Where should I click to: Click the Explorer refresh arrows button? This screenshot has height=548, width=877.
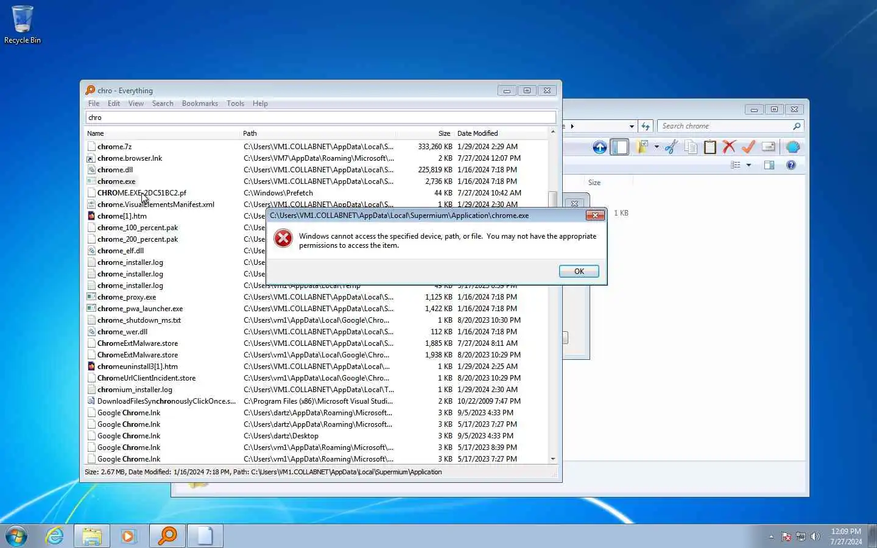(x=646, y=126)
